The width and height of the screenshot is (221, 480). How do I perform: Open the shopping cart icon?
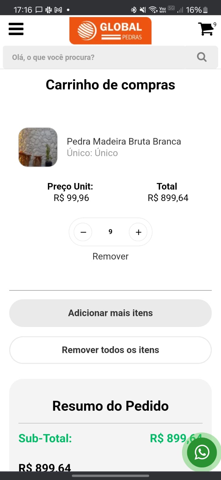[x=206, y=29]
